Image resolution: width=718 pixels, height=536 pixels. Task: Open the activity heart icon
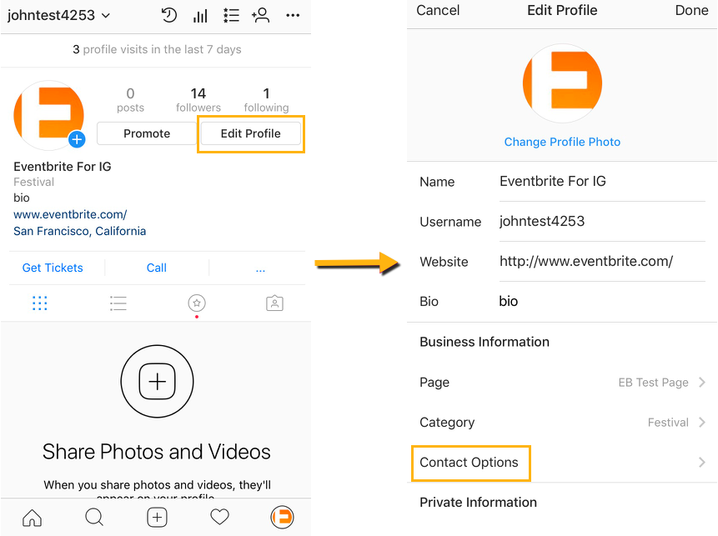(x=219, y=518)
